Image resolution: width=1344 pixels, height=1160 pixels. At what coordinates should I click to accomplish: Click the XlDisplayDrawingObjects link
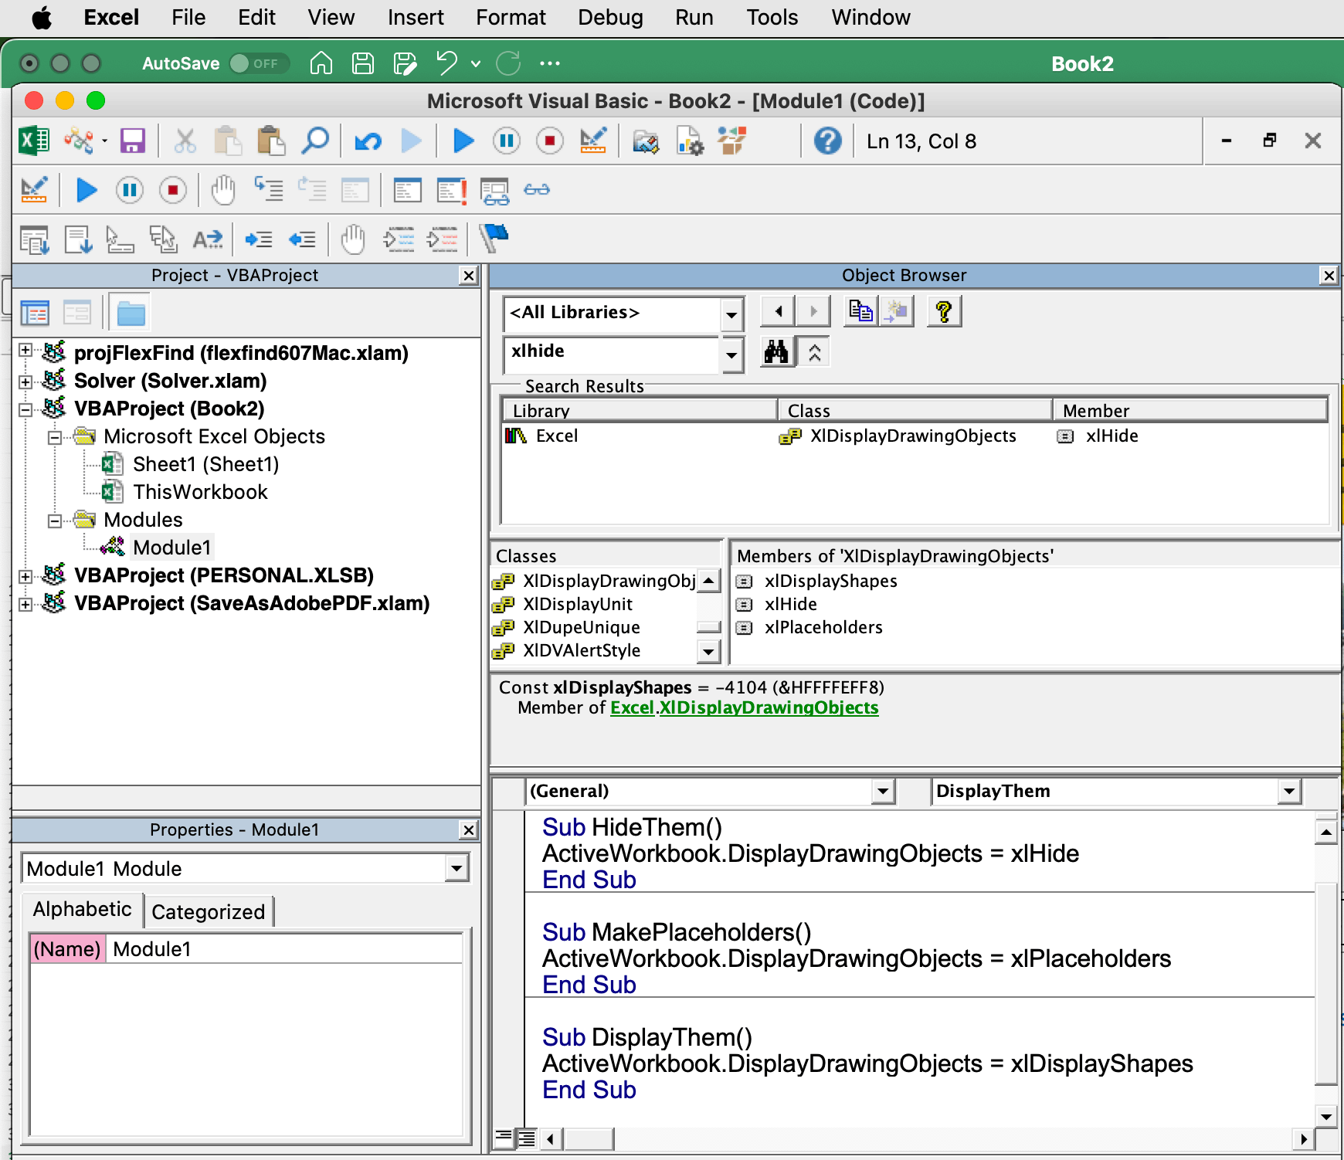point(769,708)
